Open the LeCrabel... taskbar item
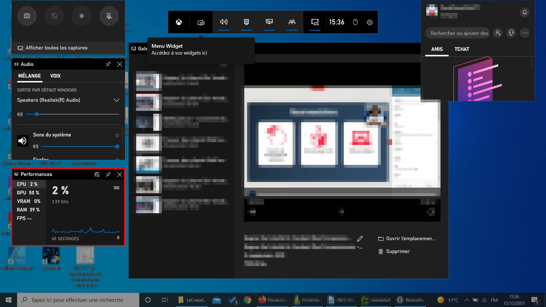 (192, 300)
